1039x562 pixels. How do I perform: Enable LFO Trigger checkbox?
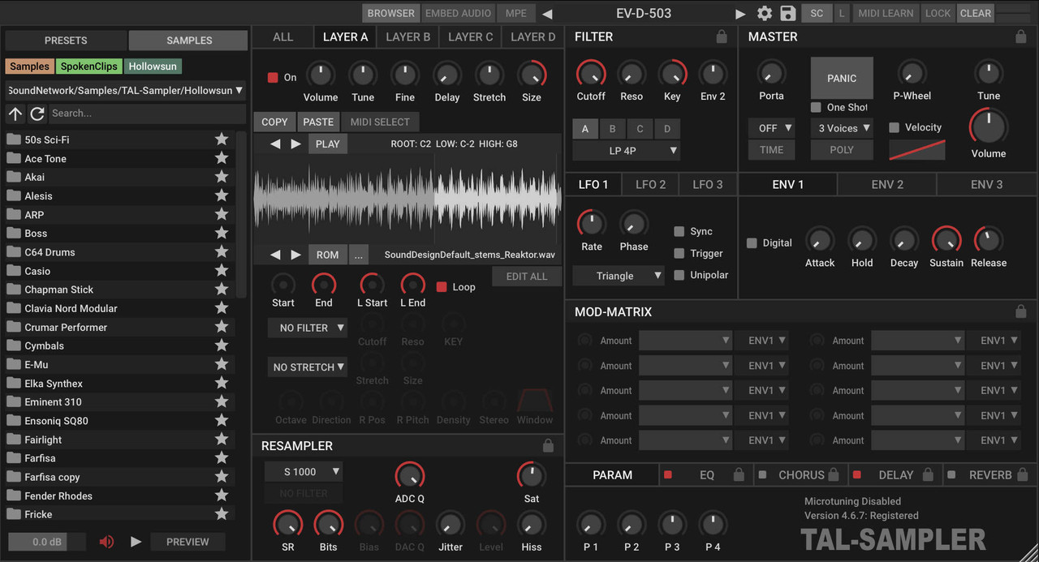pyautogui.click(x=679, y=253)
